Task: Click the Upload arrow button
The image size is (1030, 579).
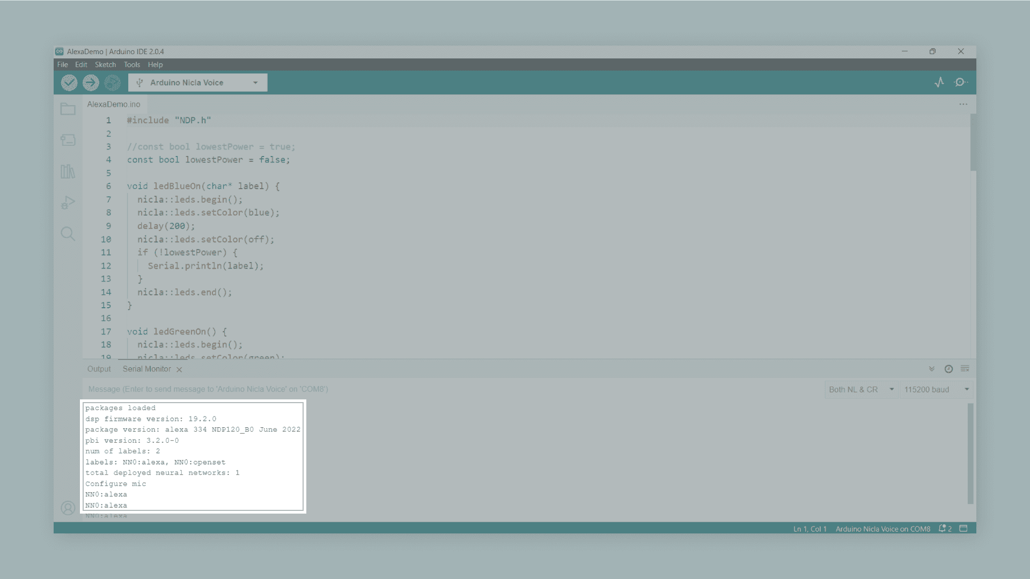Action: click(x=91, y=83)
